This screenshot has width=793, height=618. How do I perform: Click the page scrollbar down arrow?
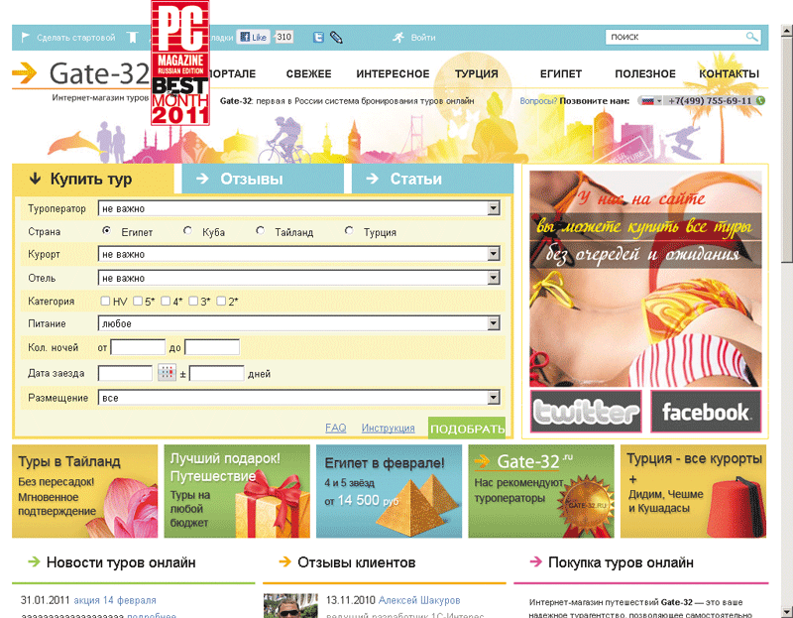pos(786,611)
